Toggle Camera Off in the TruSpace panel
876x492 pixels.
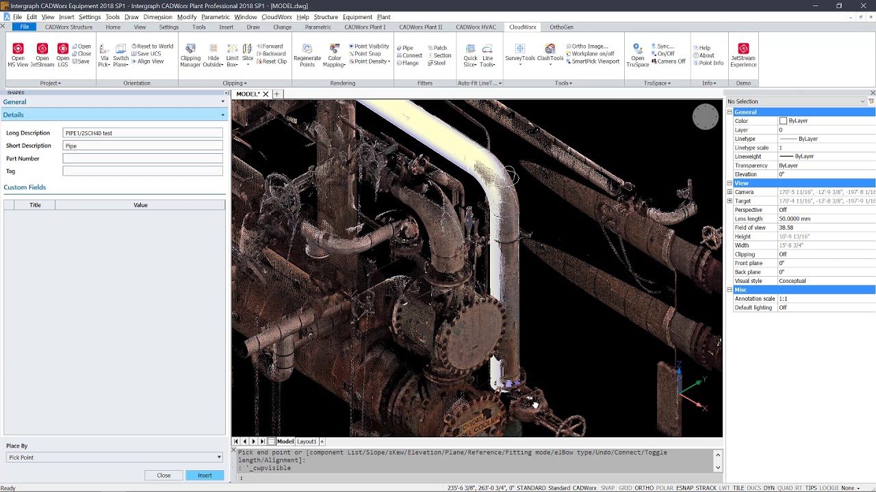[668, 61]
